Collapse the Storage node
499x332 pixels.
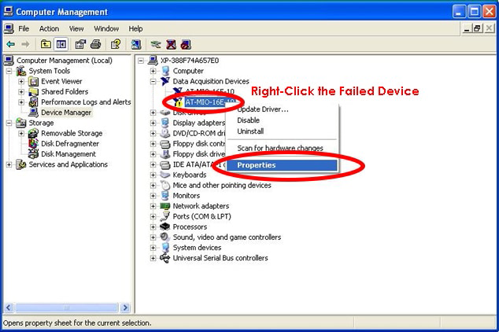pyautogui.click(x=9, y=123)
